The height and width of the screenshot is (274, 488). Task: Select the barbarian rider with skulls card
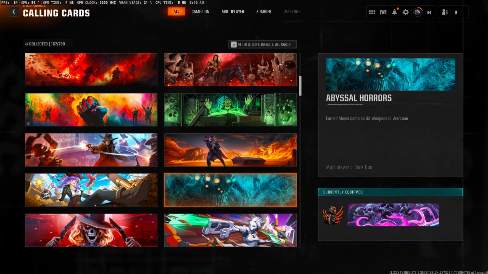(230, 70)
